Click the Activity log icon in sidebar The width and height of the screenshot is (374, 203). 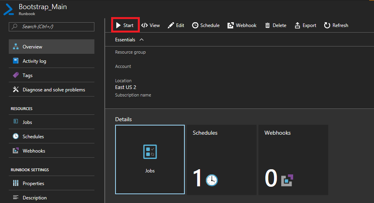[16, 61]
